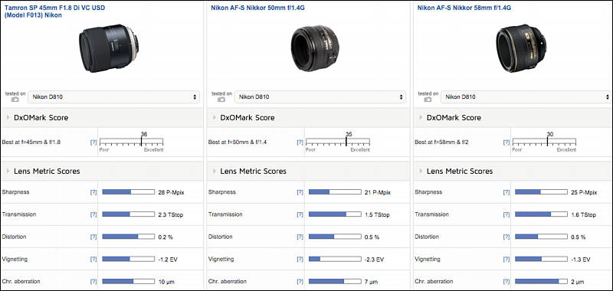Collapse DxOMark Score section in Nikkor 58mm column
Viewport: 613px width, 291px height.
(x=421, y=118)
